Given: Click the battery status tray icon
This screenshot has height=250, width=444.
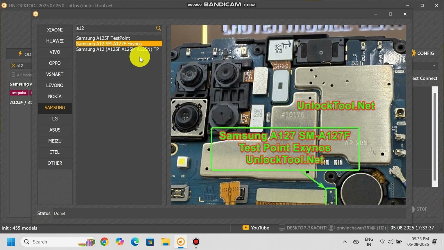Looking at the screenshot, I should [x=399, y=242].
